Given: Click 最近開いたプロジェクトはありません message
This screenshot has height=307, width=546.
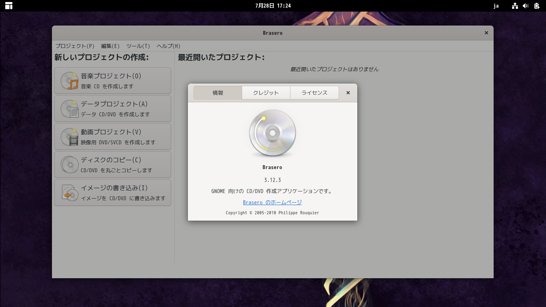Looking at the screenshot, I should click(x=334, y=69).
